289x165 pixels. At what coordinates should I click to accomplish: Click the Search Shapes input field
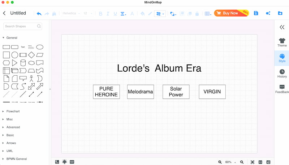23,26
